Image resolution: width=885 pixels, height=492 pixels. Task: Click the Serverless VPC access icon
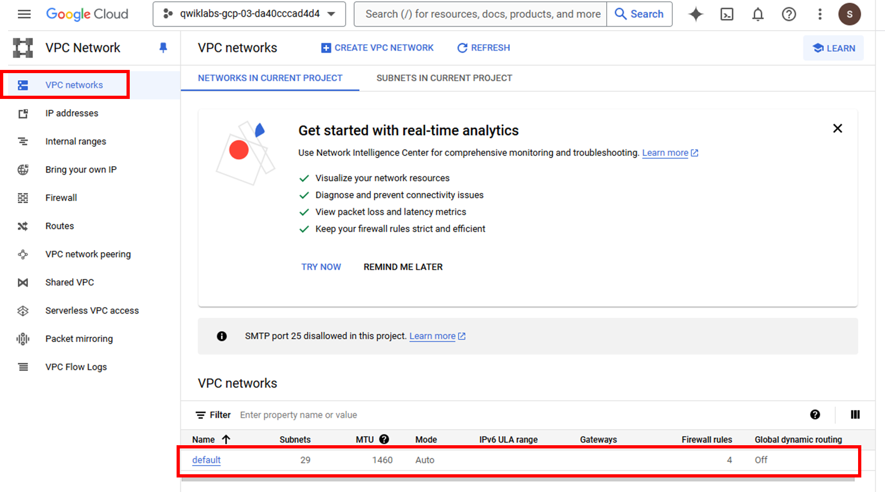click(23, 311)
